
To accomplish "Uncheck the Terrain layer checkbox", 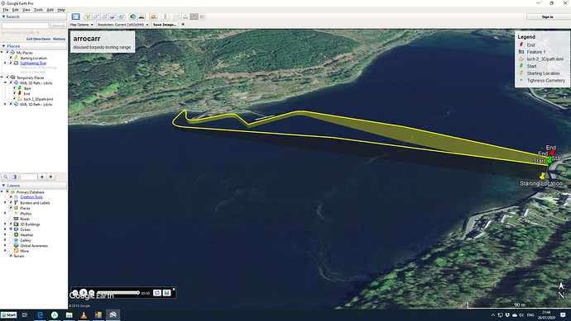I will click(x=11, y=256).
